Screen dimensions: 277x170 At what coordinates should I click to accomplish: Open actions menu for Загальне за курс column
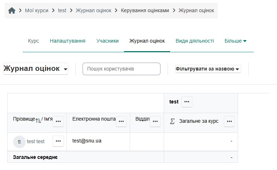click(229, 121)
